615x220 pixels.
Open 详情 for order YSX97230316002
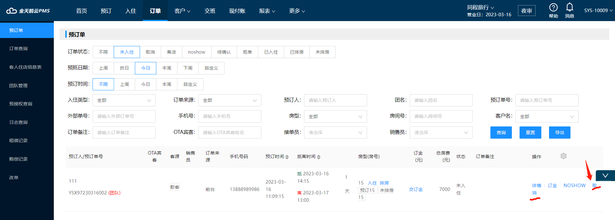click(x=537, y=186)
